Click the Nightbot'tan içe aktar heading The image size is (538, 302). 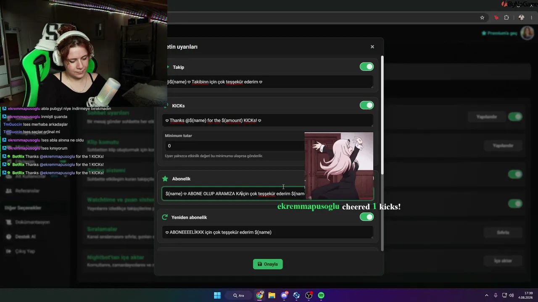click(x=116, y=257)
